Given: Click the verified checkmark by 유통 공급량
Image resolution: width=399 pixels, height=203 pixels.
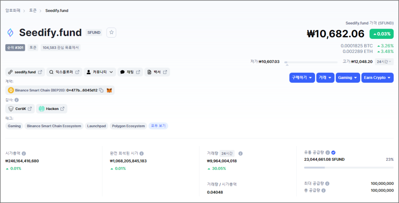Looking at the screenshot, I should point(333,153).
